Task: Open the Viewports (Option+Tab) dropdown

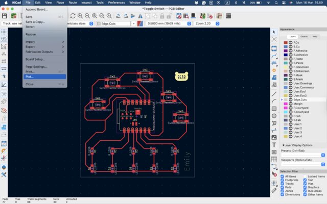Action: (303, 164)
